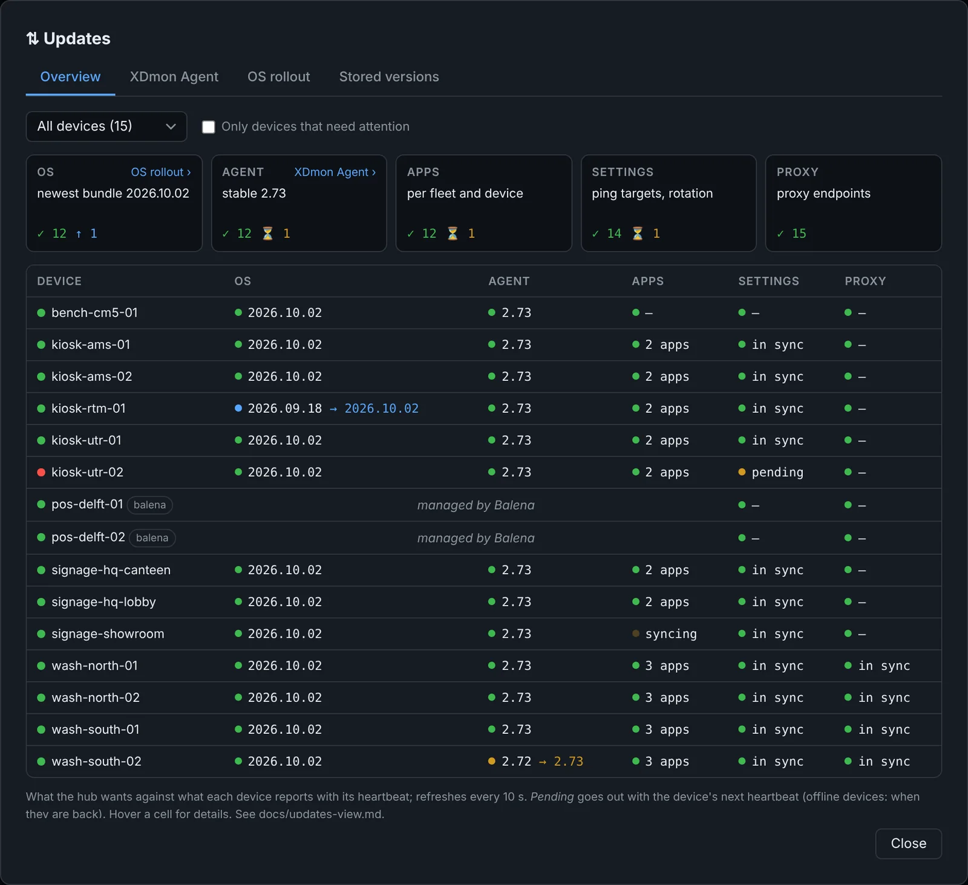Follow the XDmon Agent link in AGENT card
968x885 pixels.
335,172
